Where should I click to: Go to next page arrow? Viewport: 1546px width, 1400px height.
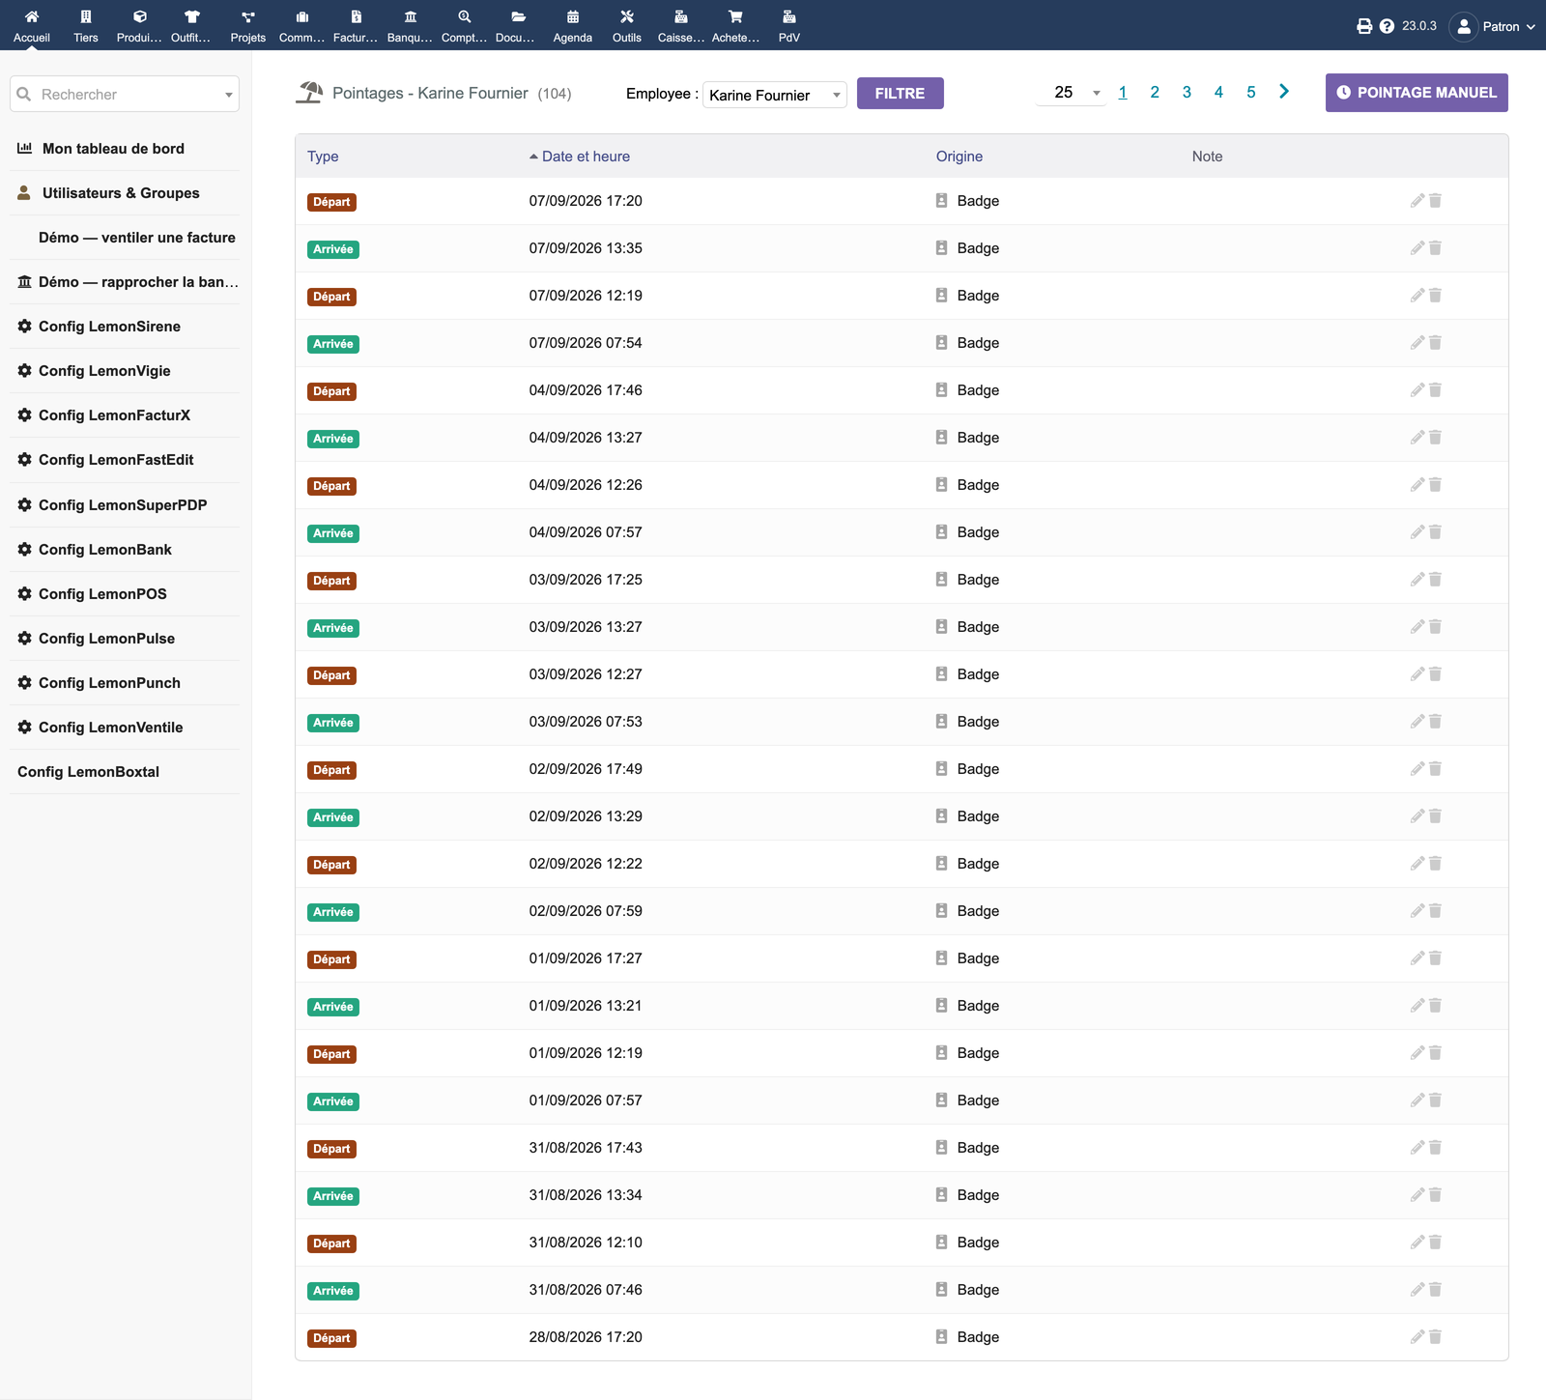[x=1284, y=92]
